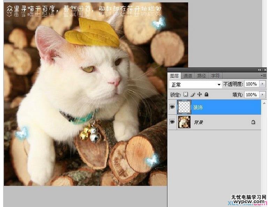Click the 填充 label

238,95
